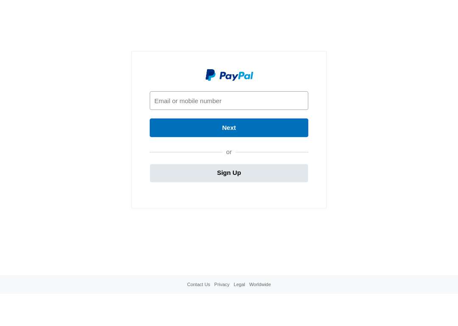The height and width of the screenshot is (326, 458).
Task: Open the Contact Us footer link
Action: [x=198, y=284]
